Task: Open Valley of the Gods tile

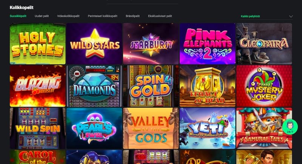Action: (x=151, y=128)
